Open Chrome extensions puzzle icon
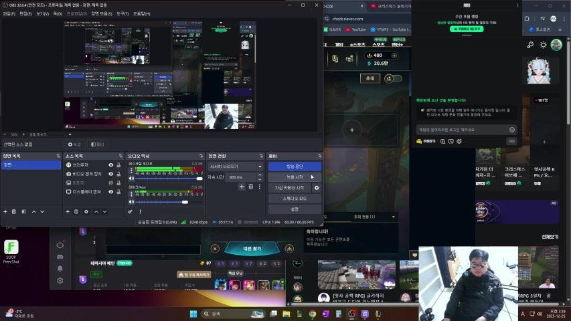The height and width of the screenshot is (321, 571). 527,19
